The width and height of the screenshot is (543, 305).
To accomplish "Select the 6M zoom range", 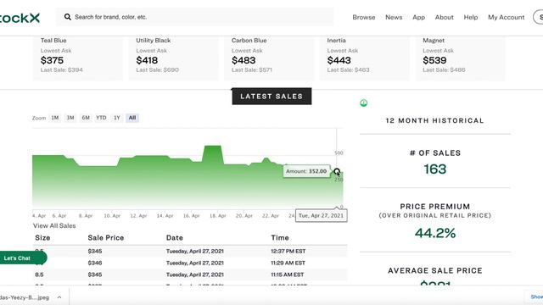I will point(86,118).
